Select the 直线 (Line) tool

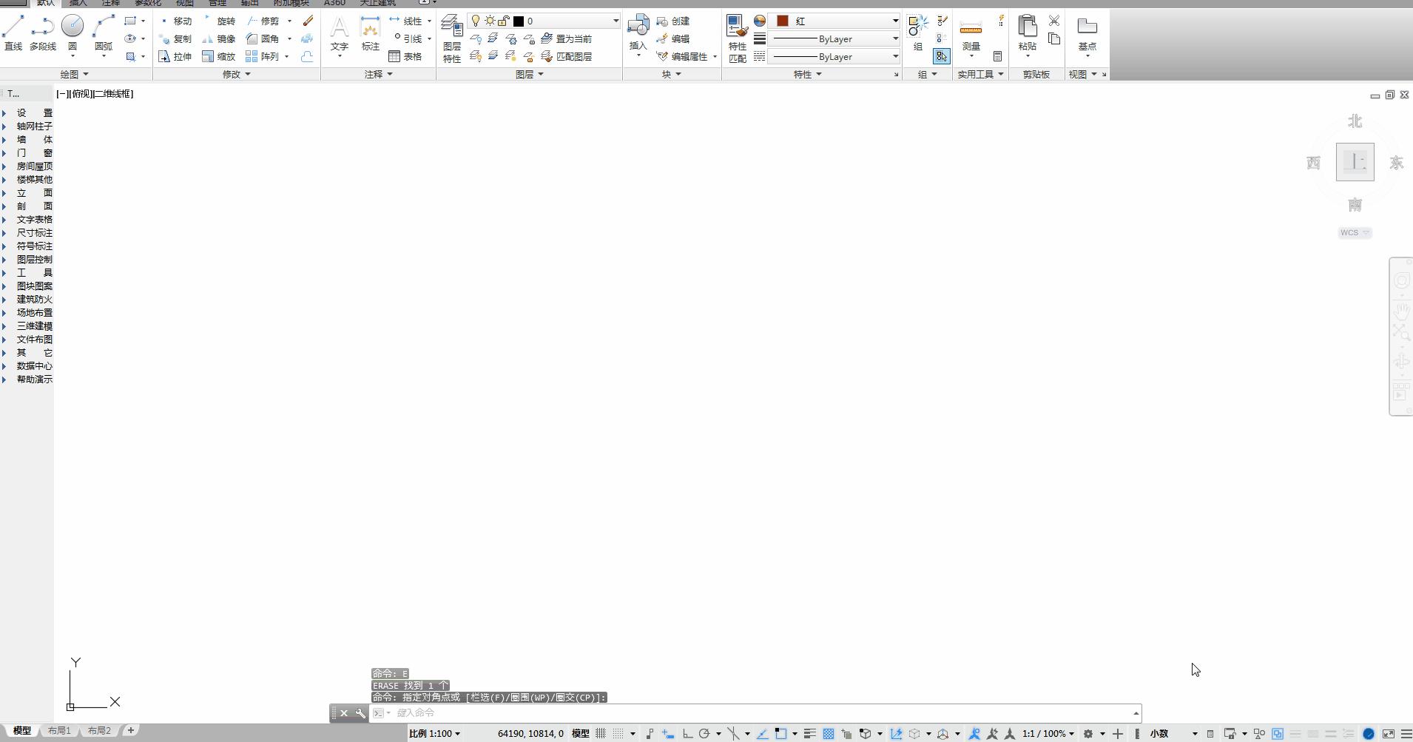coord(13,33)
